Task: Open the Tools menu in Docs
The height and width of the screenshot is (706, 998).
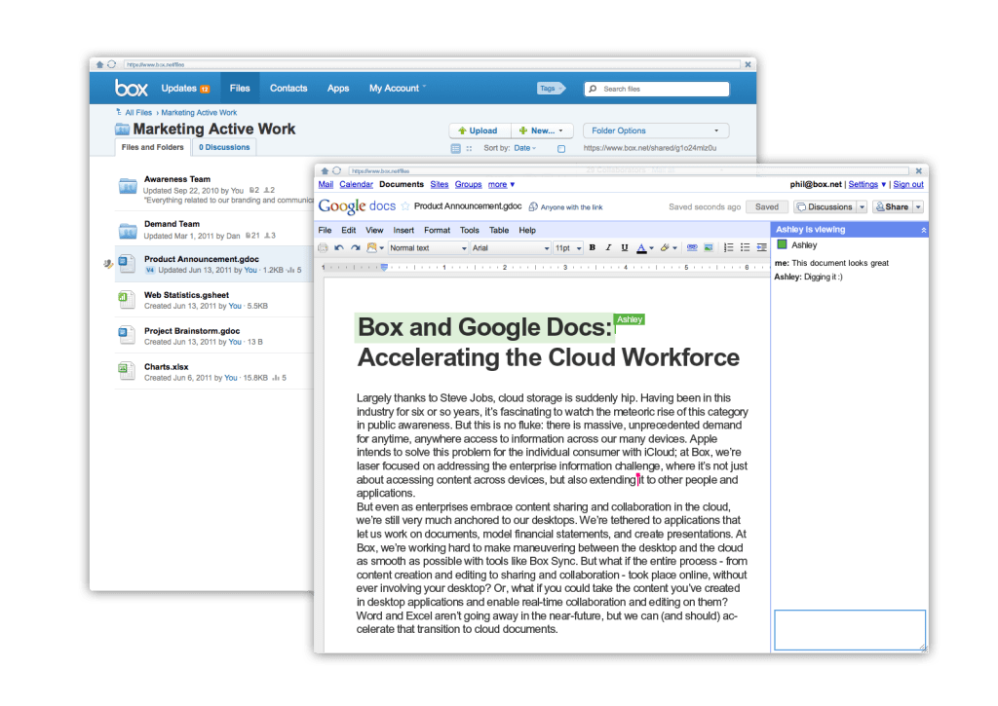Action: [x=470, y=230]
